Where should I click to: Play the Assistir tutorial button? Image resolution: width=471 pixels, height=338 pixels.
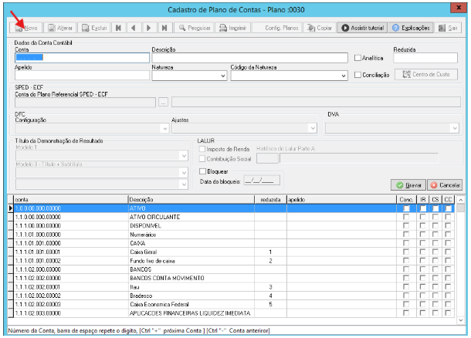pos(362,28)
